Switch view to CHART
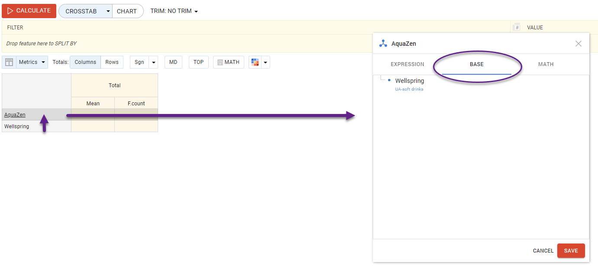 (x=127, y=11)
